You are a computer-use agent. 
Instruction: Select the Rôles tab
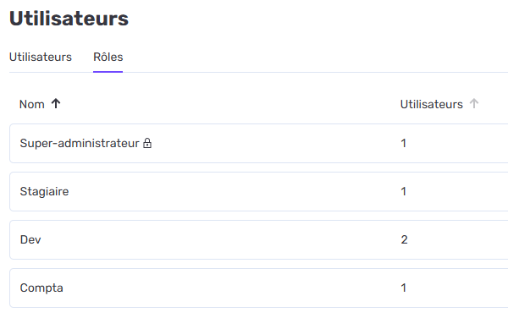click(x=108, y=57)
